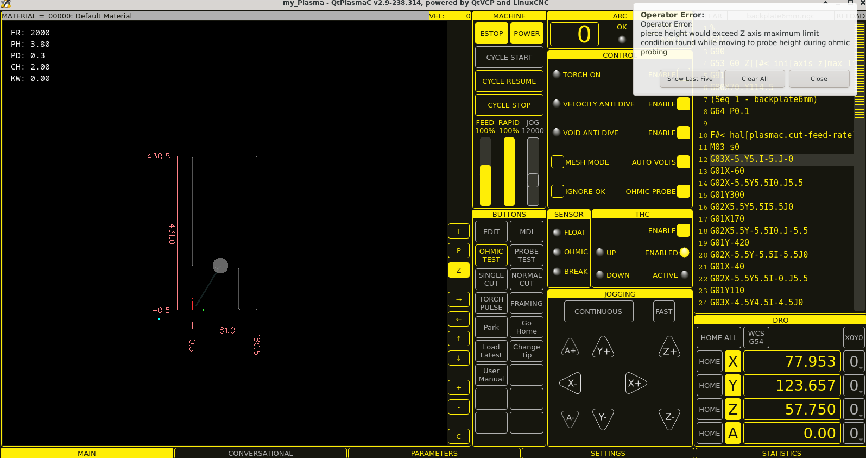Click the Y axis label button
The image size is (866, 458).
pyautogui.click(x=733, y=385)
